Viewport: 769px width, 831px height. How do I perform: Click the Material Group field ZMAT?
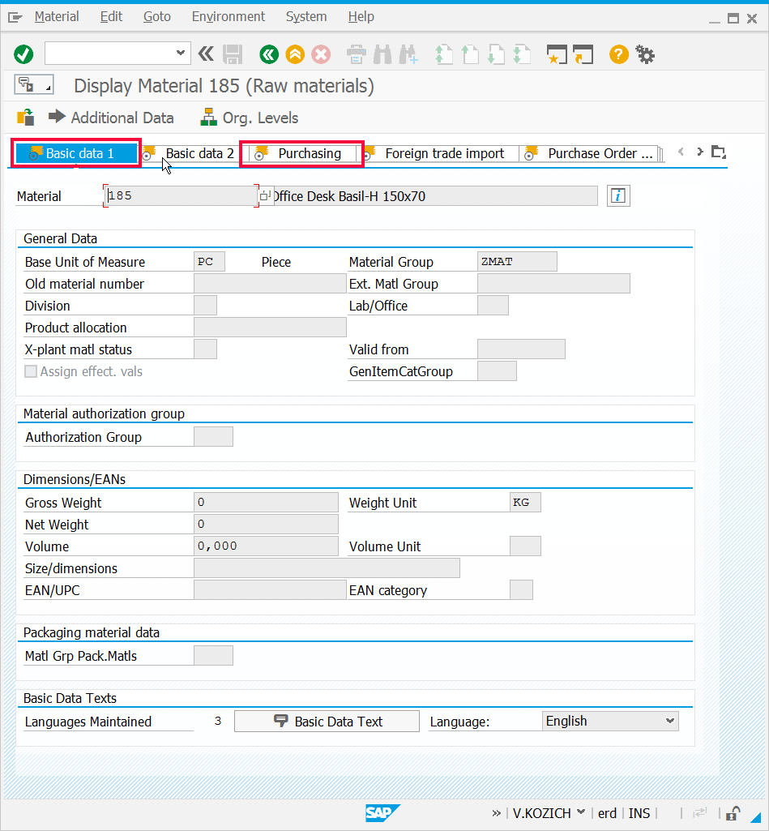point(517,262)
